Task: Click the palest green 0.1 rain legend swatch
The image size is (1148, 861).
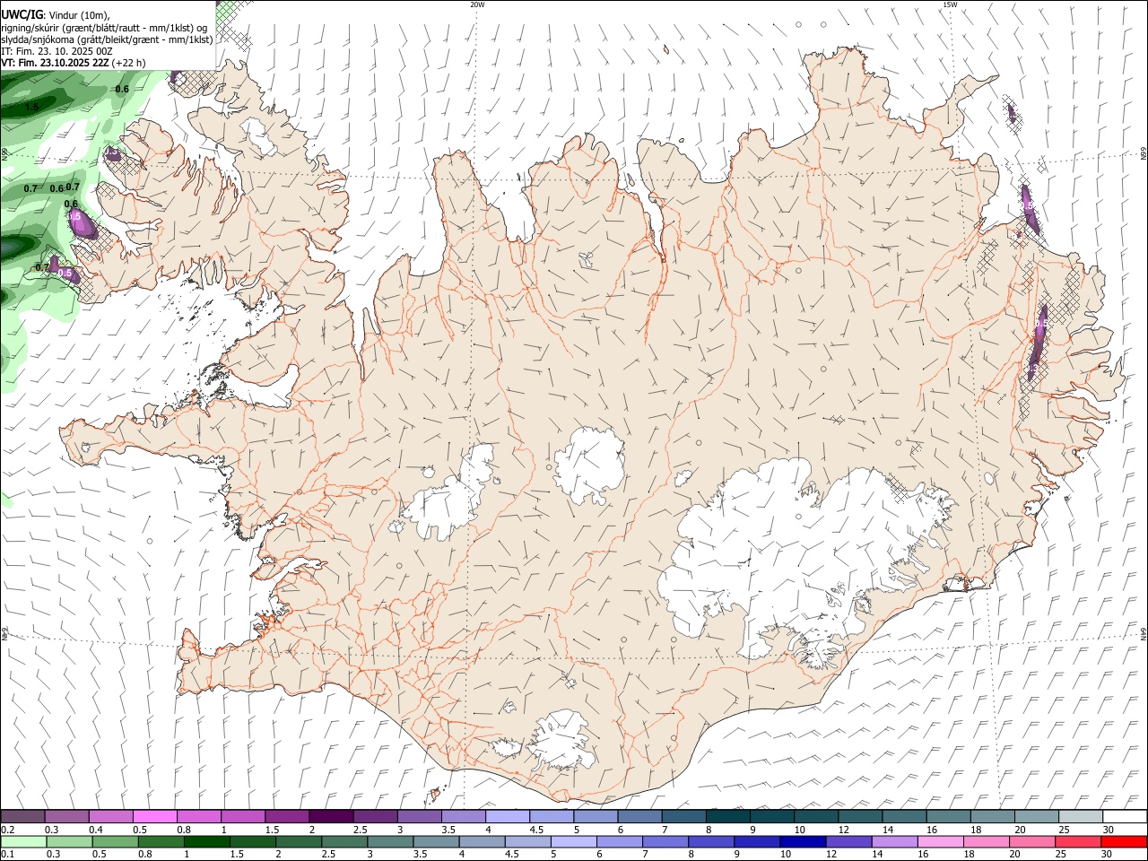Action: (x=23, y=842)
